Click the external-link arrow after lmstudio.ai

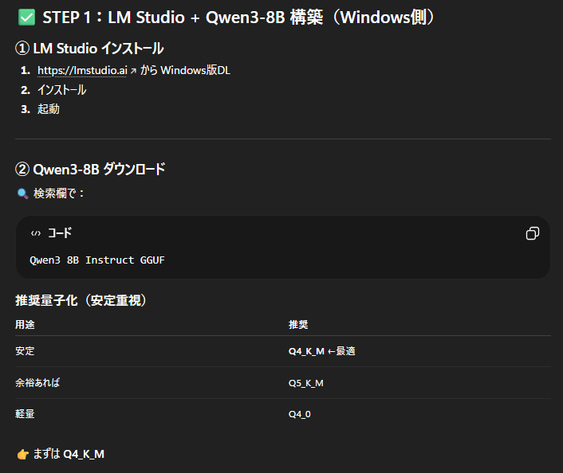coord(132,72)
